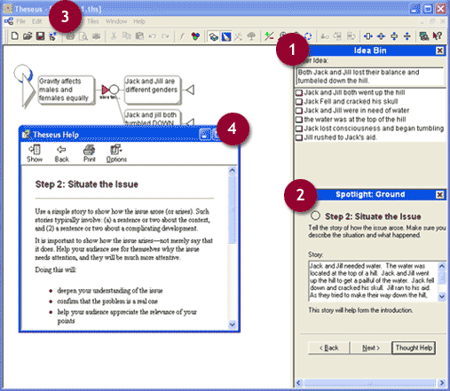Image resolution: width=450 pixels, height=391 pixels.
Task: Select 'Gravity affects males and females equally' node
Action: [67, 90]
